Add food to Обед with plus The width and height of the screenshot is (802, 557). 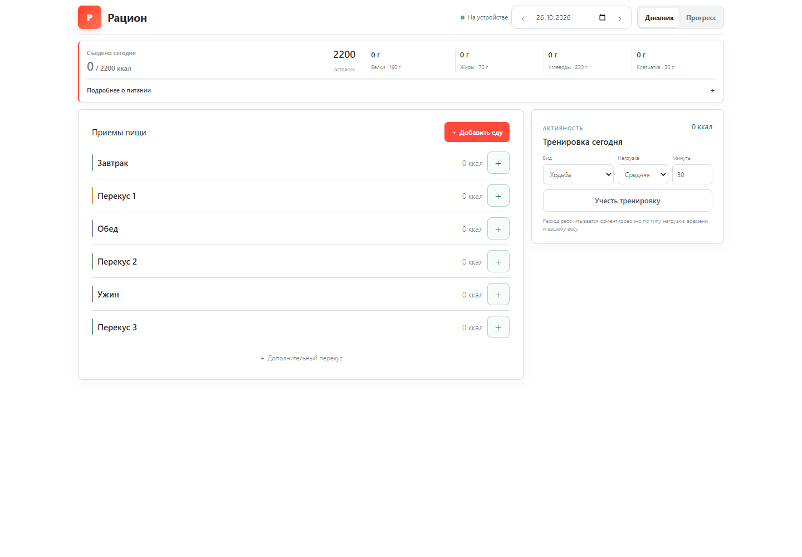tap(498, 229)
